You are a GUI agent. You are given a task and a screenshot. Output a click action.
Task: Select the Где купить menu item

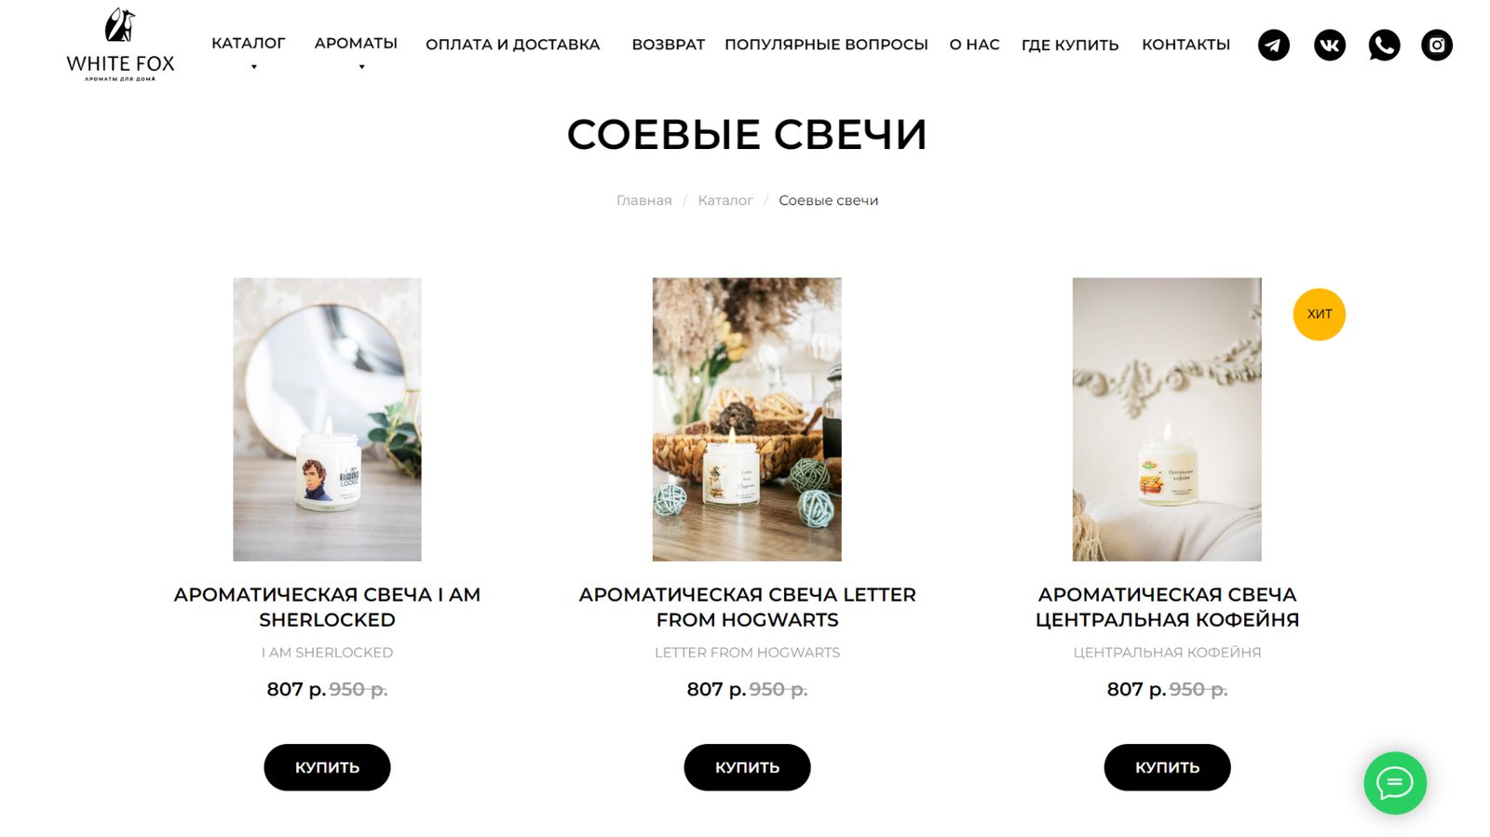[1070, 45]
